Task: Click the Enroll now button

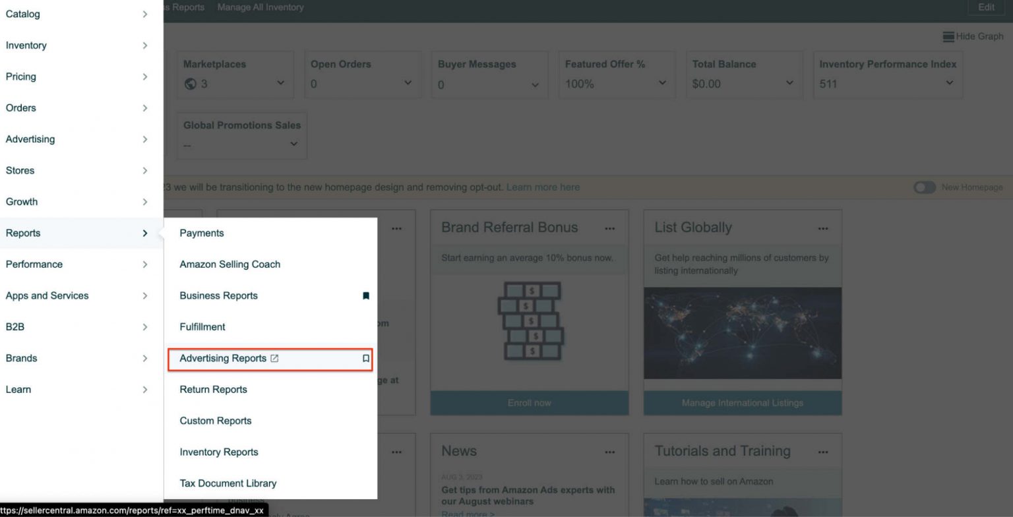Action: (x=529, y=402)
